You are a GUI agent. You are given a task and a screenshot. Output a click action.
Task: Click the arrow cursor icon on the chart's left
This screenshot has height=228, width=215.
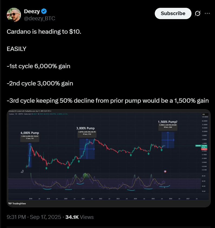pos(22,171)
